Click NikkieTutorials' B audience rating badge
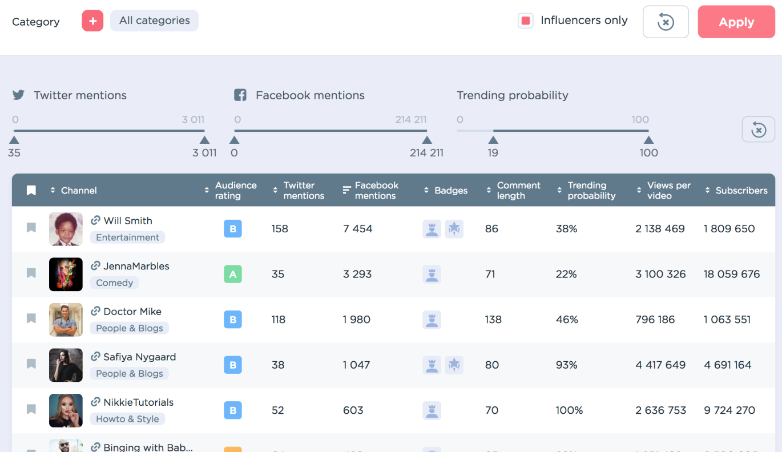Viewport: 782px width, 452px height. pos(233,410)
